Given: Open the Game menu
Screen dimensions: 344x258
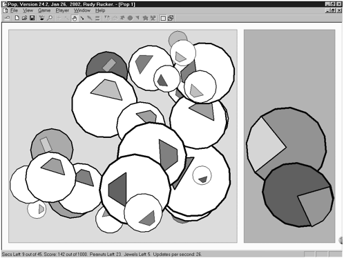Looking at the screenshot, I should coord(44,10).
